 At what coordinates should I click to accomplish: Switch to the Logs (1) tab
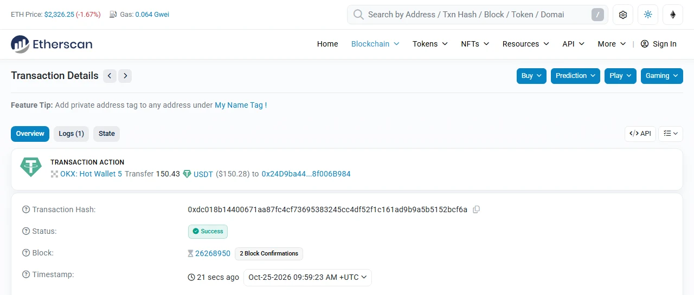(71, 134)
